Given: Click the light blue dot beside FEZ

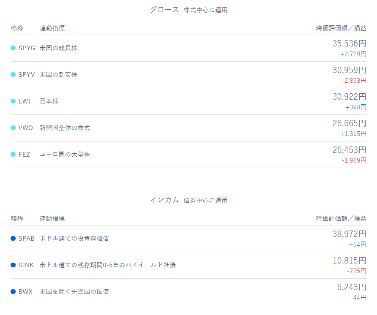Looking at the screenshot, I should [x=13, y=155].
